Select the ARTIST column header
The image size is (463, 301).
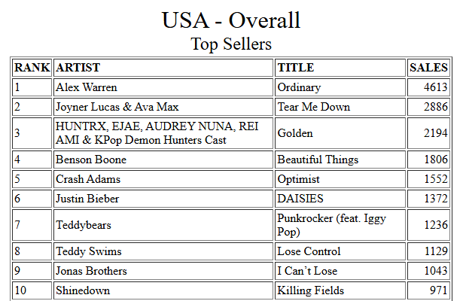pyautogui.click(x=163, y=68)
